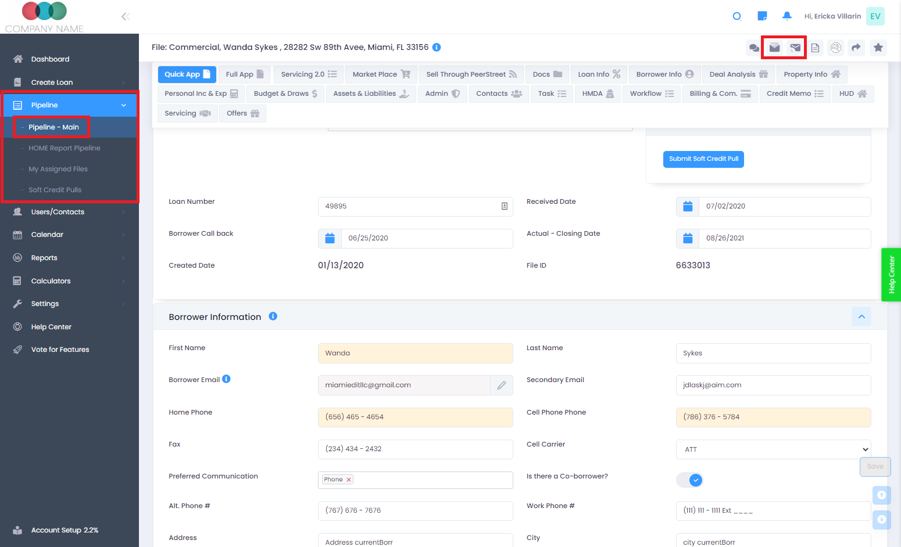Click the search magnifier icon in header
Viewport: 901px width, 547px height.
click(736, 16)
